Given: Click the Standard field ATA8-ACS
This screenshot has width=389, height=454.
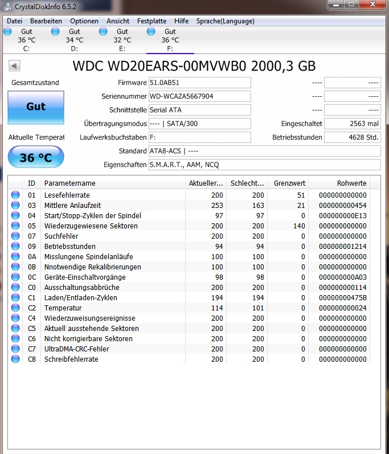Looking at the screenshot, I should tap(264, 151).
